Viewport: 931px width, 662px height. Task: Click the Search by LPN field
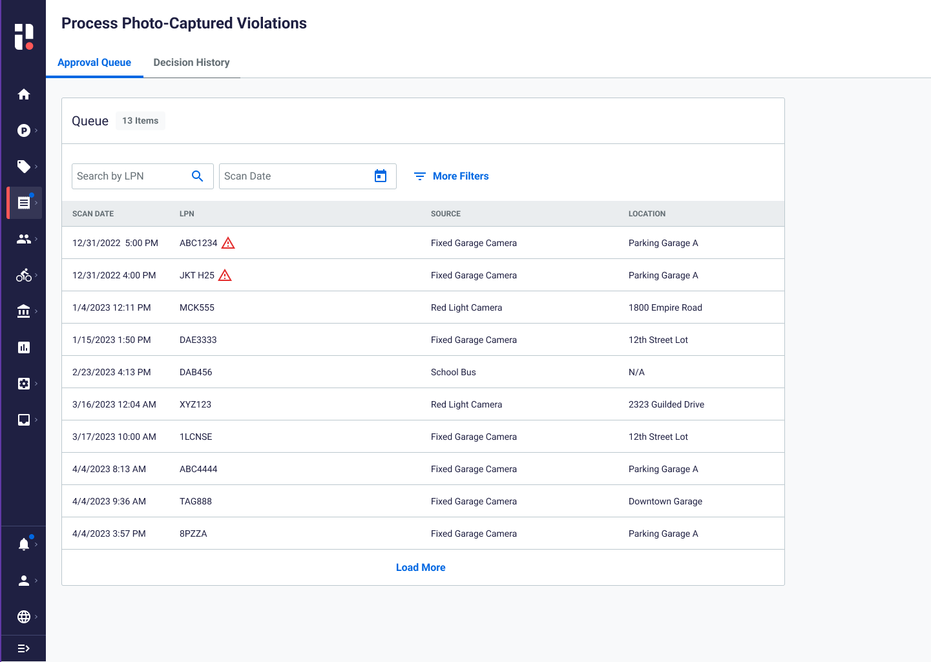coord(129,176)
